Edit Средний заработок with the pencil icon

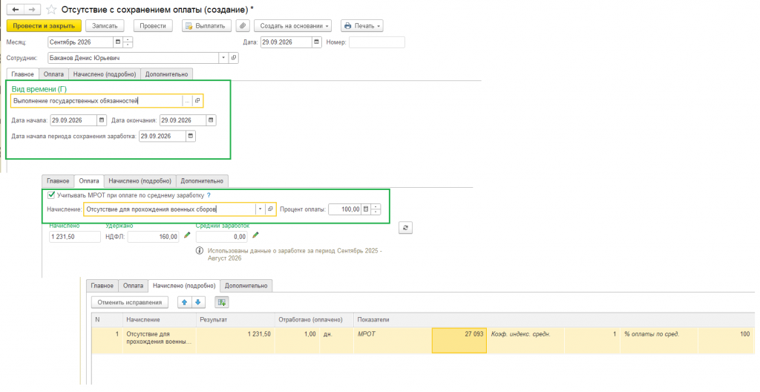click(x=255, y=235)
